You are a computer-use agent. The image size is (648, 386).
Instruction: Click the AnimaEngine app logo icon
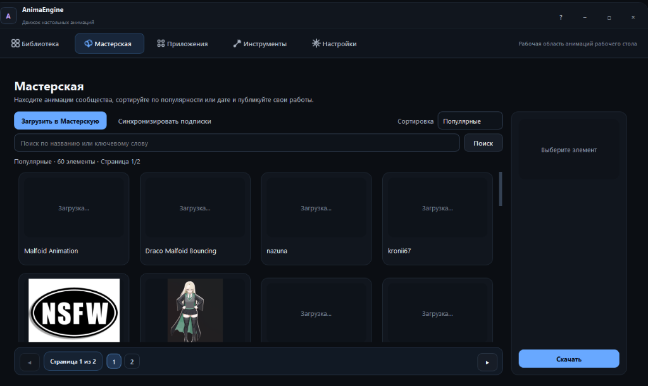(8, 16)
